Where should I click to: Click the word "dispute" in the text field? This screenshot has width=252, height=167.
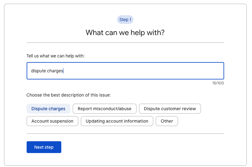38,71
